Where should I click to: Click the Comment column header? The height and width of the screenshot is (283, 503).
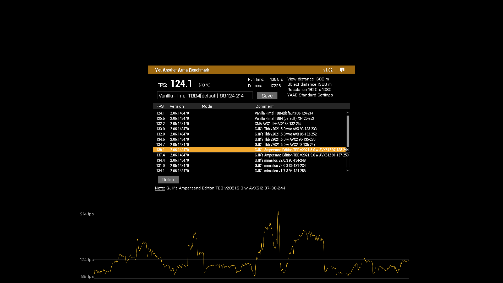[264, 106]
